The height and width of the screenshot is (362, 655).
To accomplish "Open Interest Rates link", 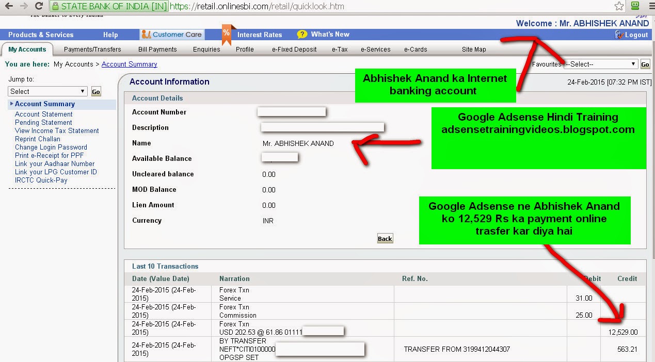I will 260,35.
